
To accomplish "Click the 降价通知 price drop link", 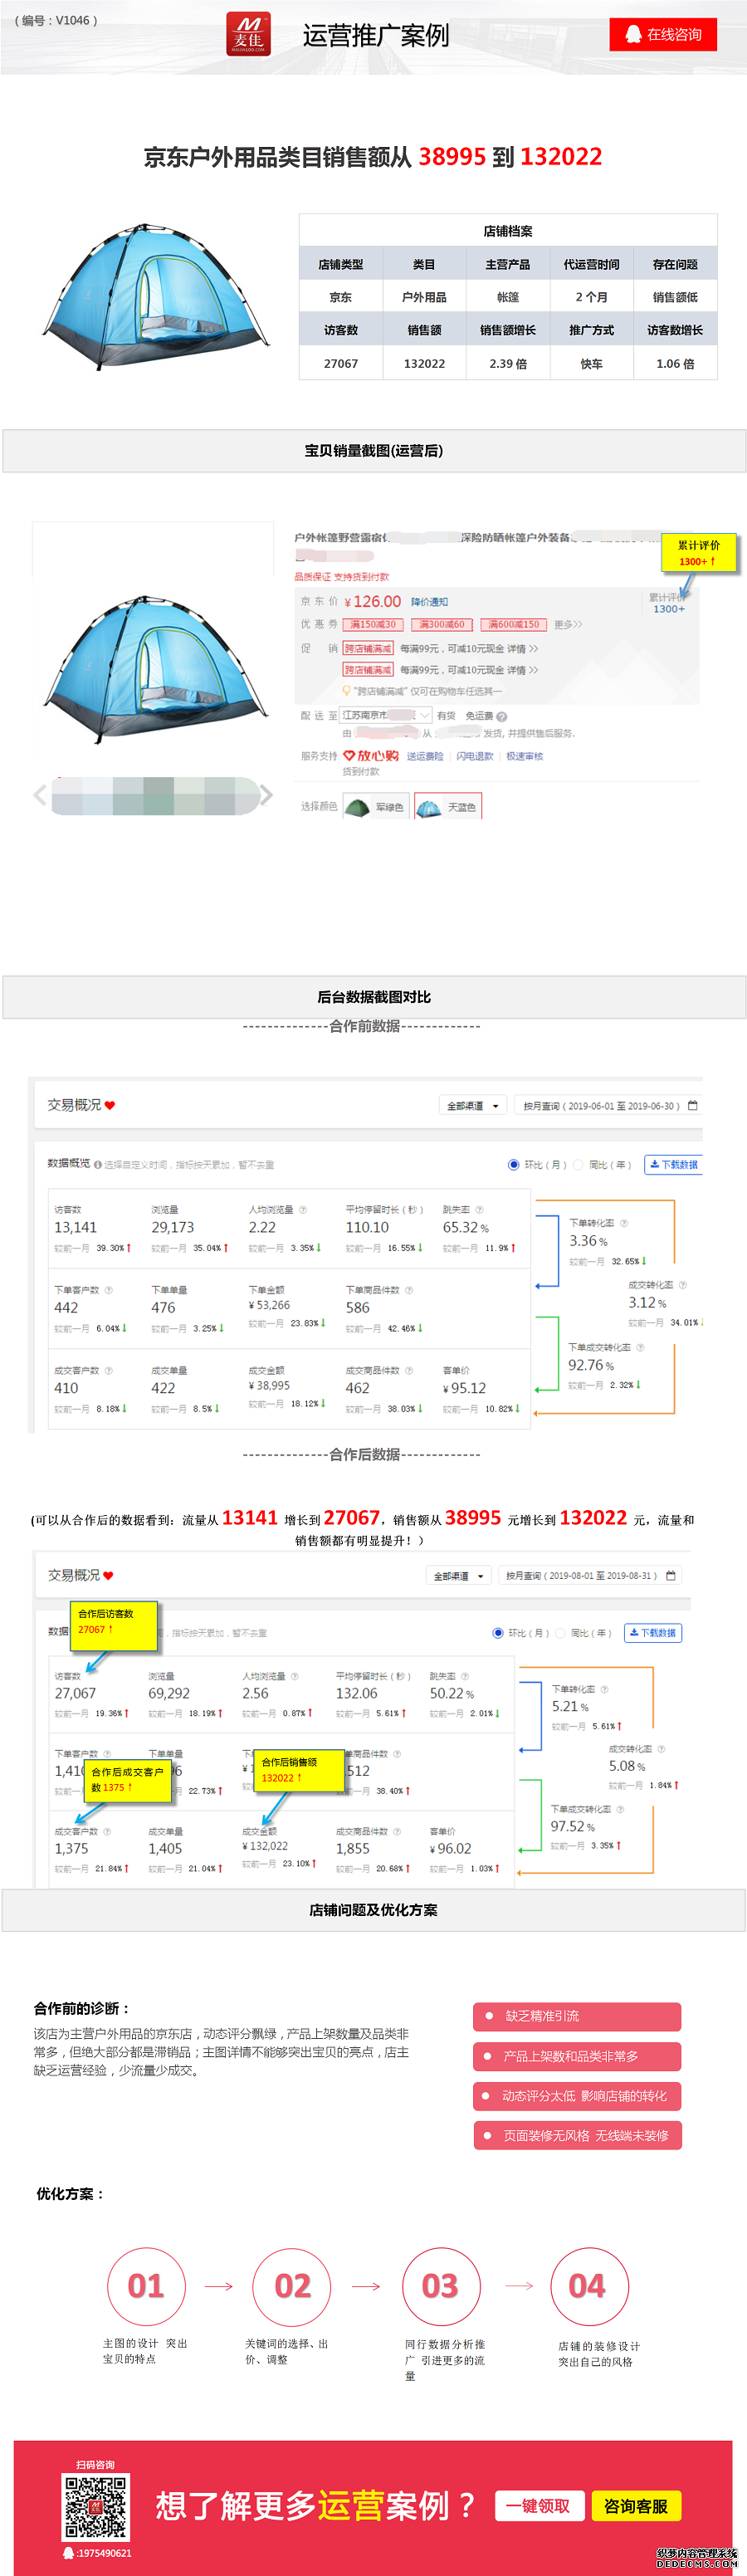I will 429,602.
